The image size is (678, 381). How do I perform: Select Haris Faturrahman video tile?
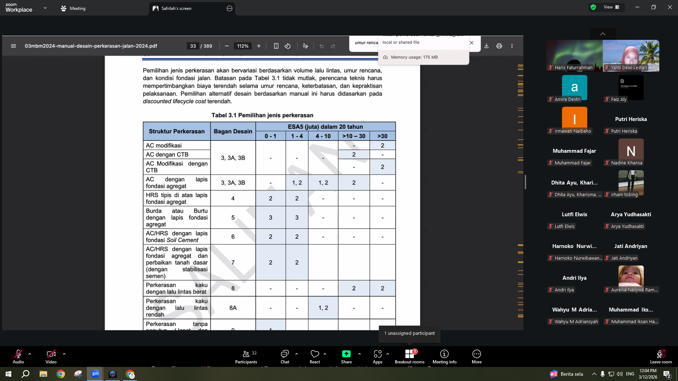[x=575, y=56]
